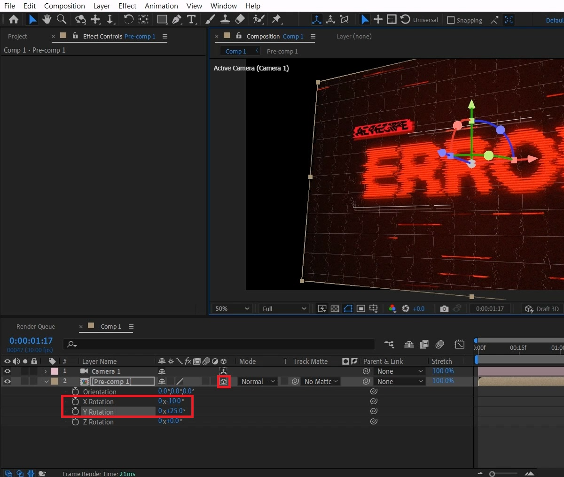The width and height of the screenshot is (564, 477).
Task: Open the Graph Editor icon
Action: pyautogui.click(x=460, y=344)
